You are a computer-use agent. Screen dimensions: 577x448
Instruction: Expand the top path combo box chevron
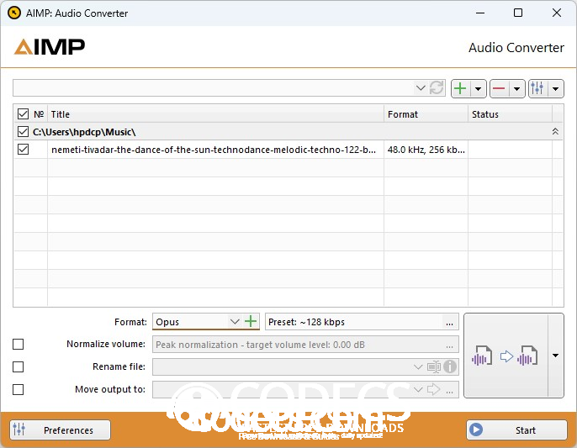(421, 88)
